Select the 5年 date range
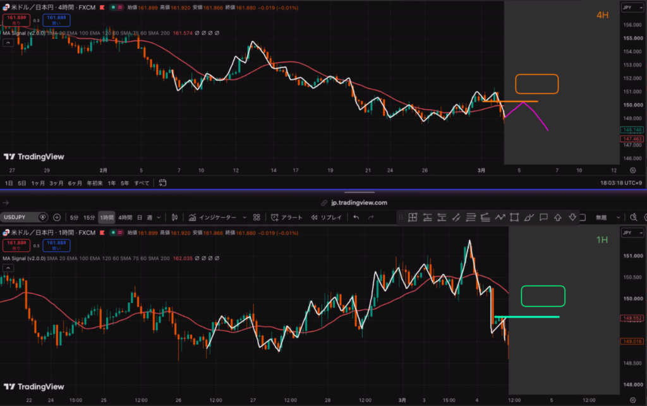This screenshot has width=647, height=406. click(x=125, y=183)
